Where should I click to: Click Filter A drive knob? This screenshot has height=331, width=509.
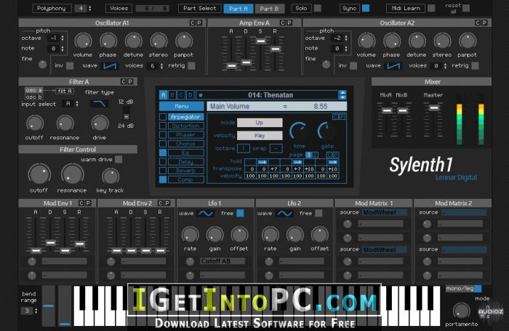pos(100,123)
